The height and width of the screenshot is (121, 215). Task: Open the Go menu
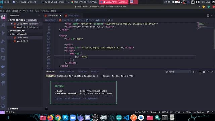(x=31, y=11)
